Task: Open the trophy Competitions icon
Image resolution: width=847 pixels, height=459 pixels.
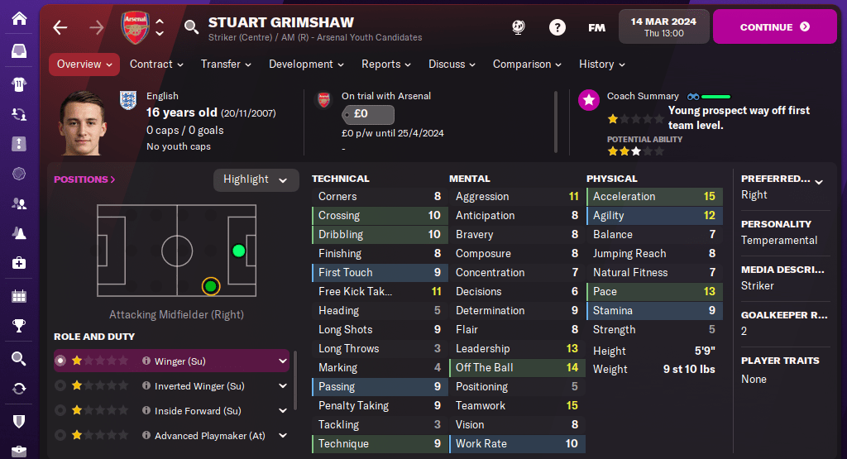Action: tap(19, 326)
